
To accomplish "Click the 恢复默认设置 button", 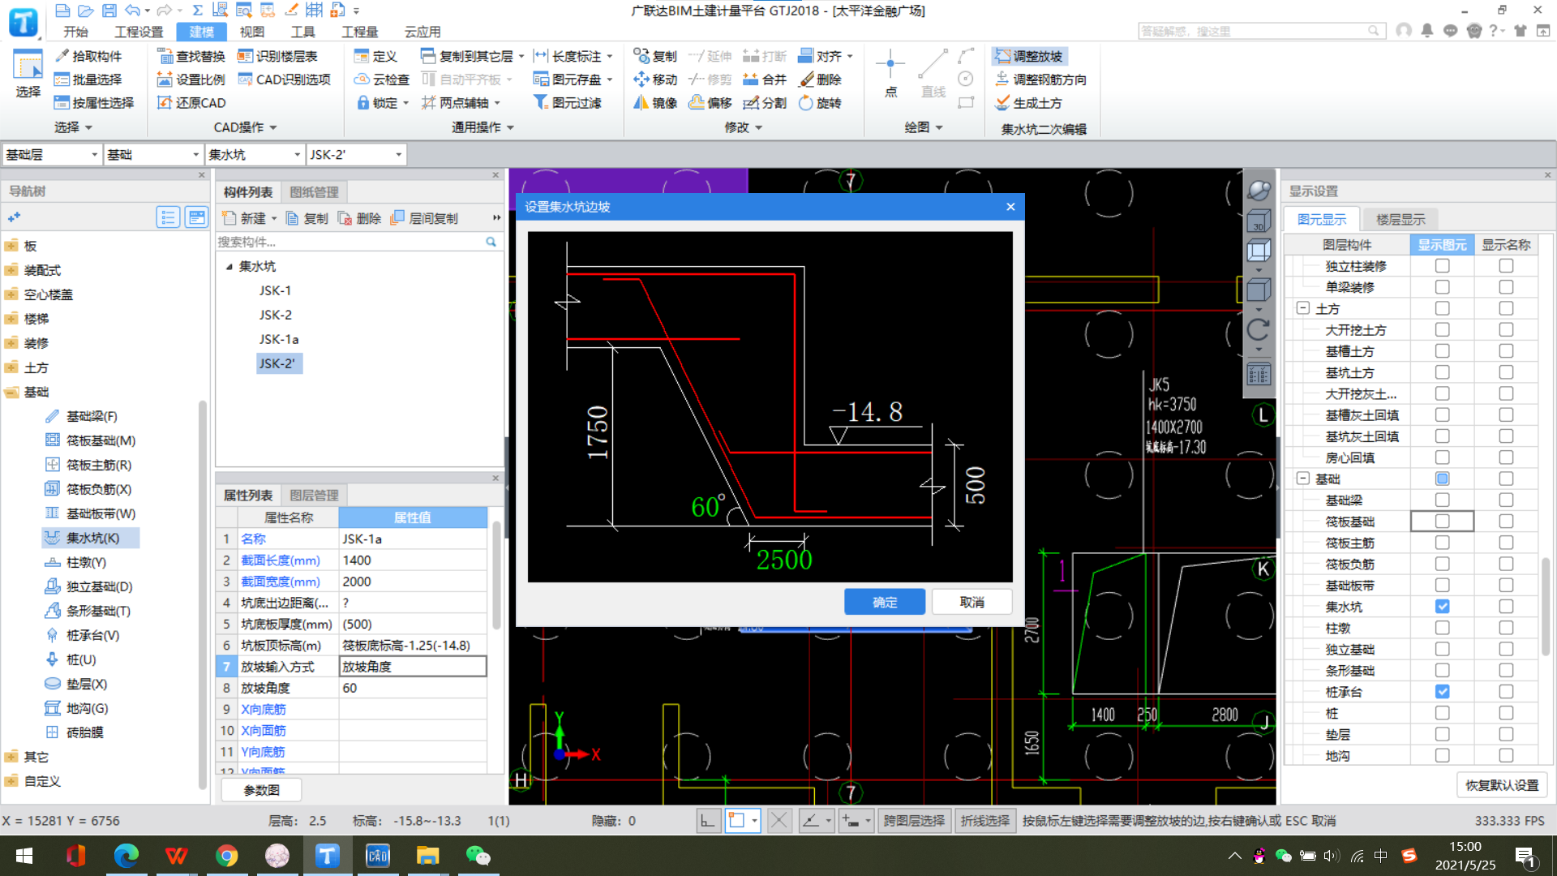I will 1501,785.
